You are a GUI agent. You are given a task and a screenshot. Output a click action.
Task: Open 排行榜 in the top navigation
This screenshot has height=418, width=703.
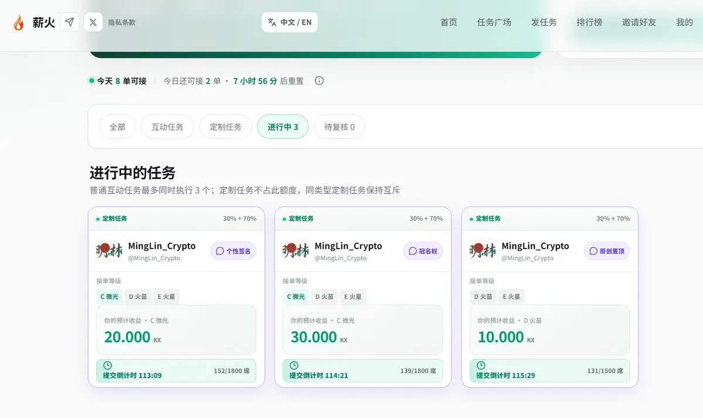point(589,22)
